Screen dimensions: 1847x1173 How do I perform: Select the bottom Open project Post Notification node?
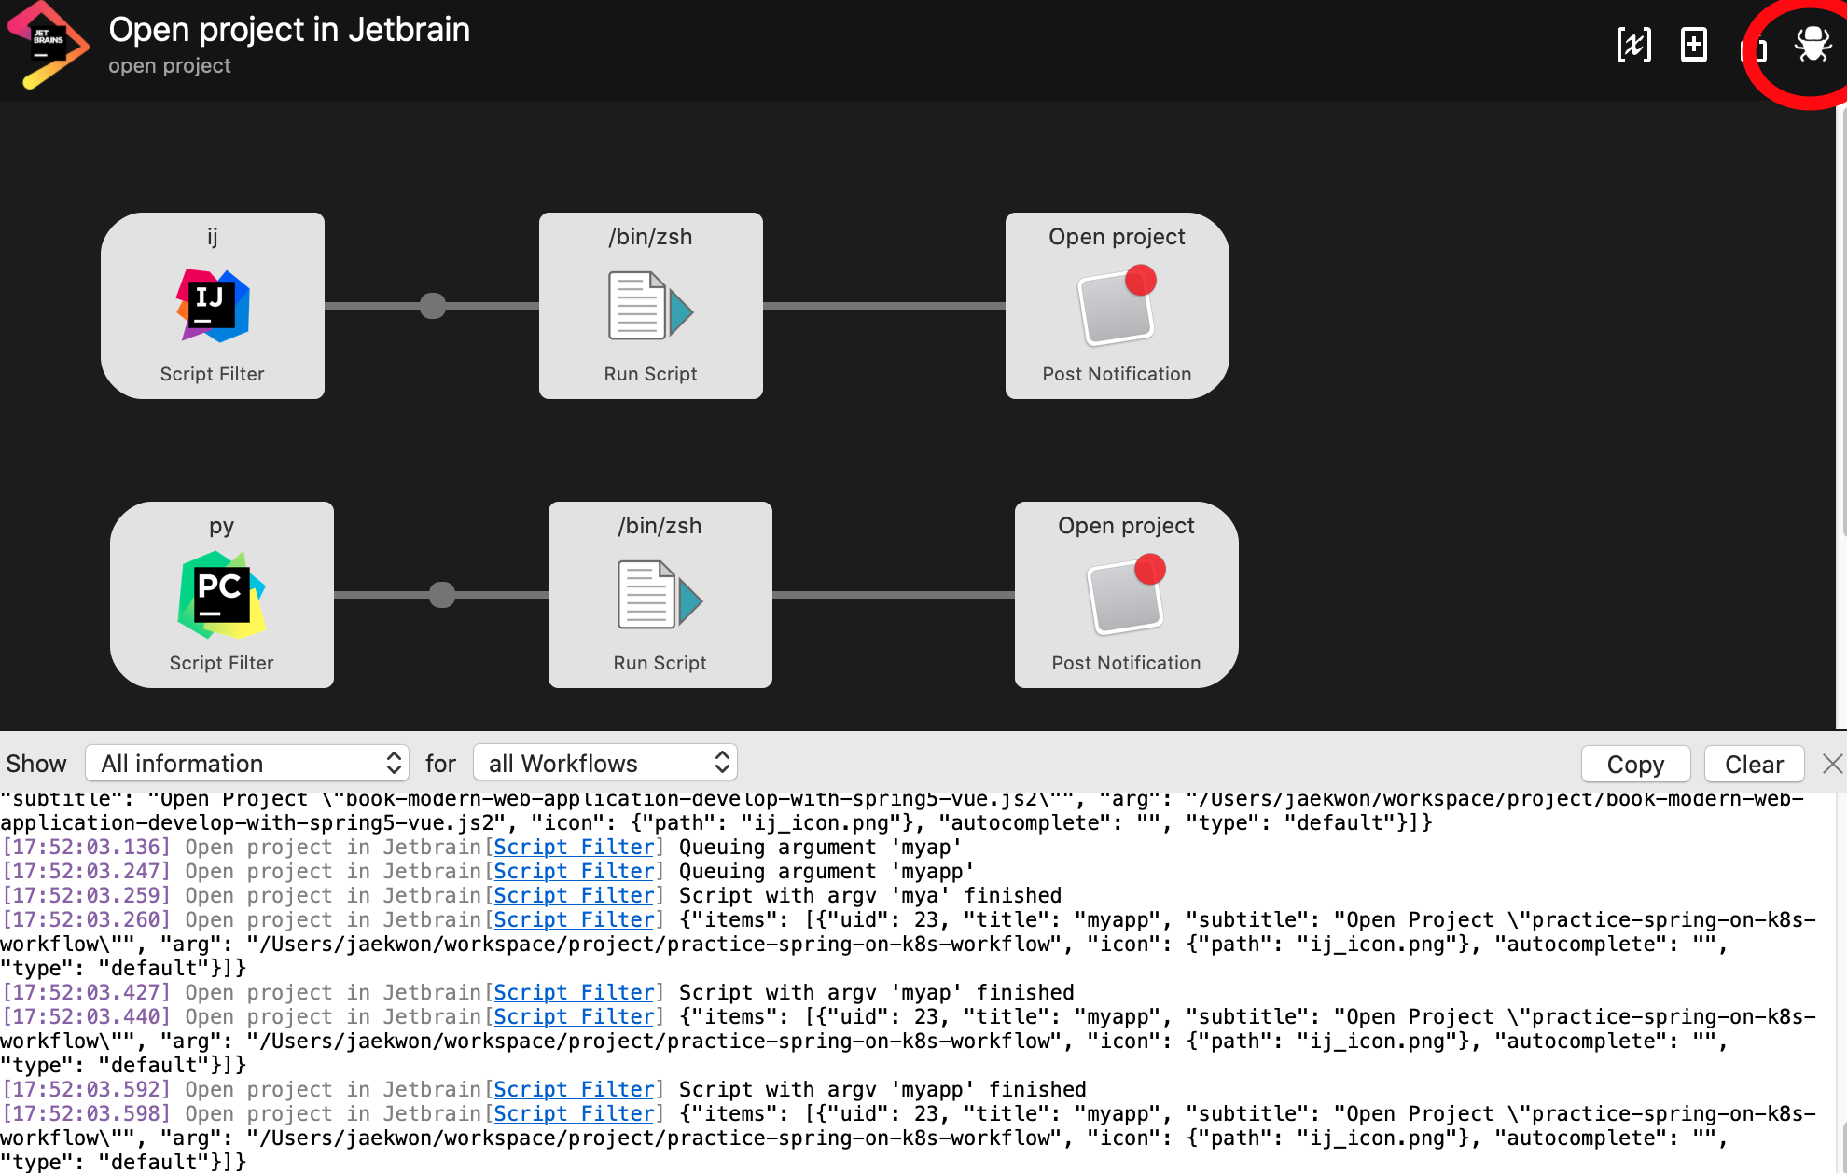(1126, 595)
